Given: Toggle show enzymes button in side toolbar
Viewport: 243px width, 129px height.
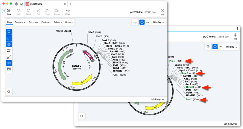Looking at the screenshot, I should (9, 32).
